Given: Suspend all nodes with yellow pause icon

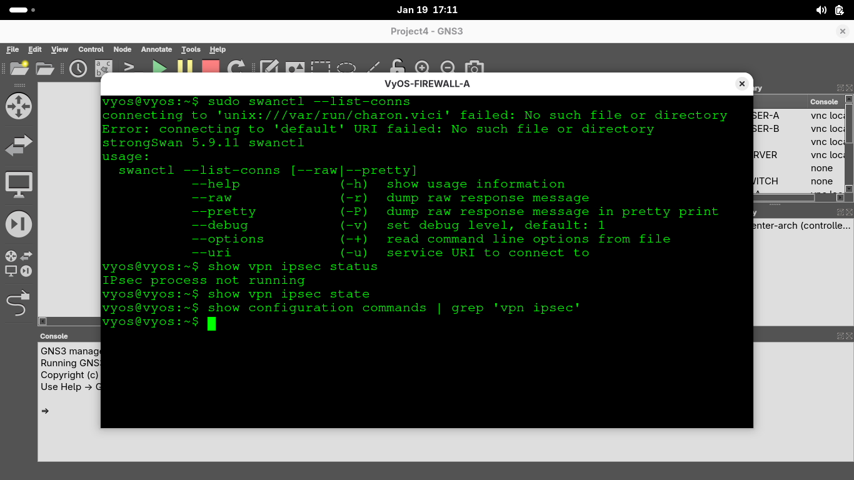Looking at the screenshot, I should point(185,67).
